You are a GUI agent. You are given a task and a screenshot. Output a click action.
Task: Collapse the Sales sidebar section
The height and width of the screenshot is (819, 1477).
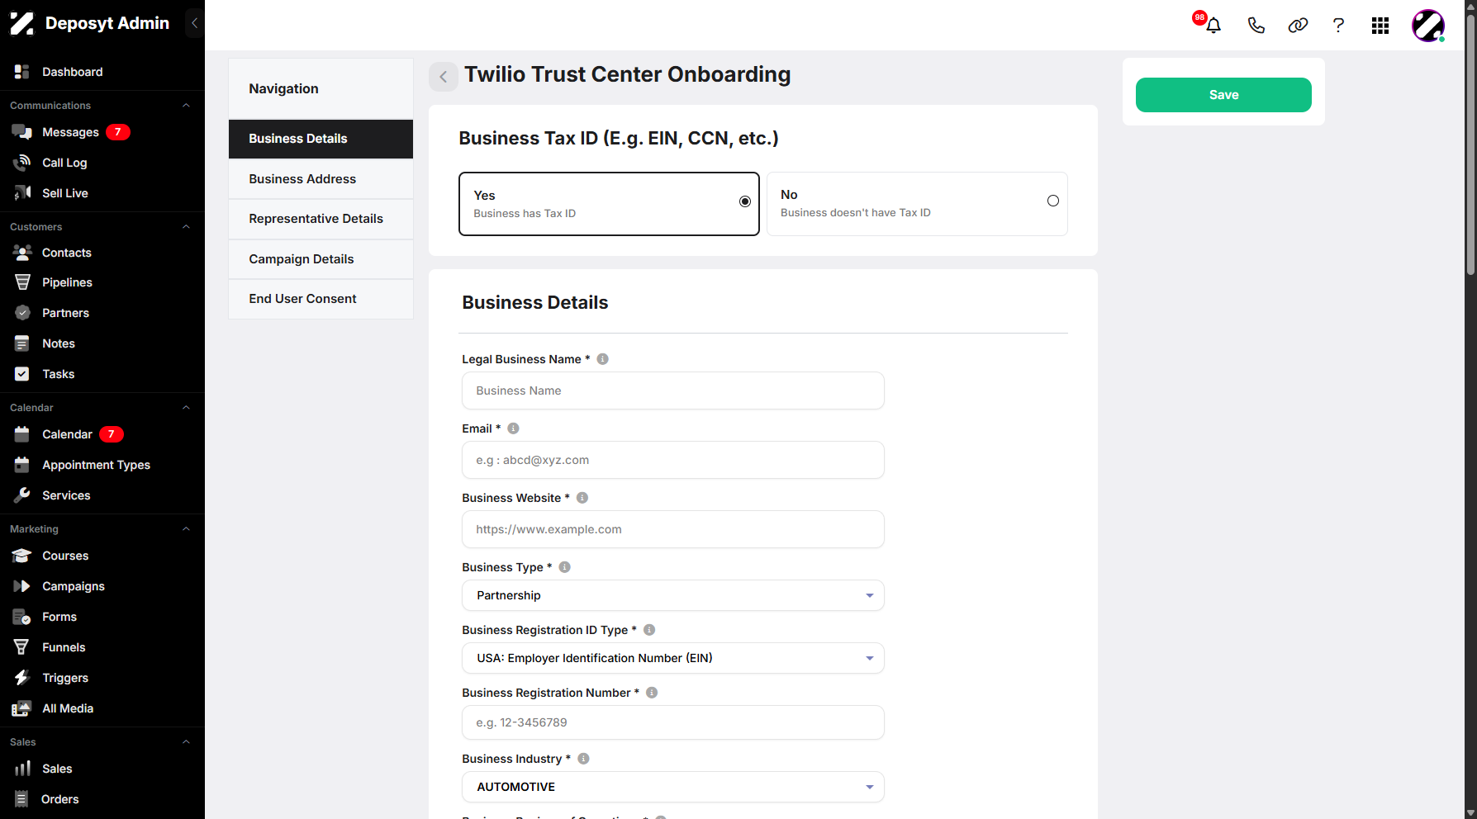pyautogui.click(x=186, y=742)
